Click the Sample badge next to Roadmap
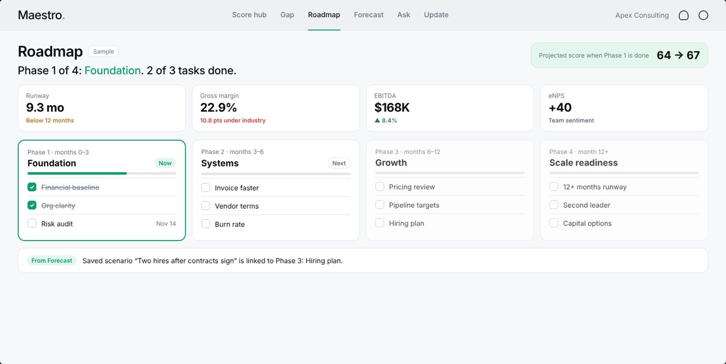 [104, 51]
